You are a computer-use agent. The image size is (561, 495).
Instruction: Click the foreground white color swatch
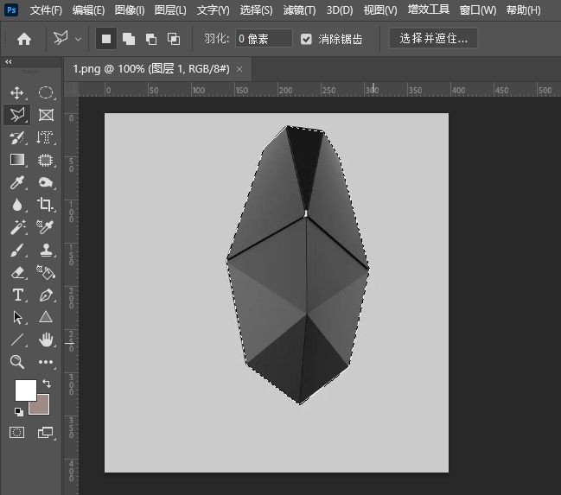pyautogui.click(x=24, y=390)
